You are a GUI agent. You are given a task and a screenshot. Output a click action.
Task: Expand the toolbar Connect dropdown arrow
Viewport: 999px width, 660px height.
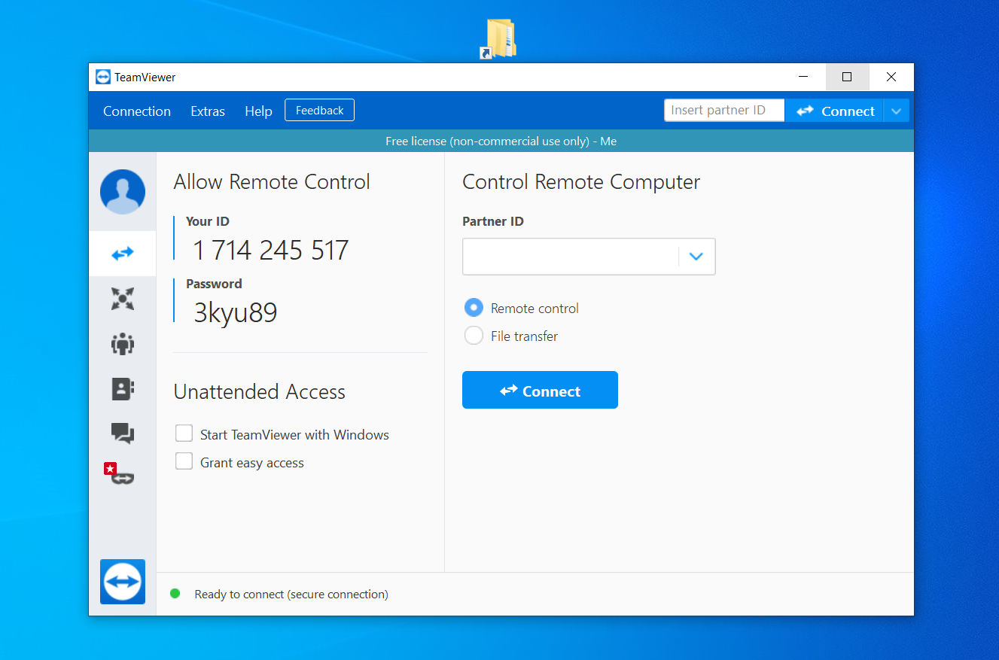point(896,111)
